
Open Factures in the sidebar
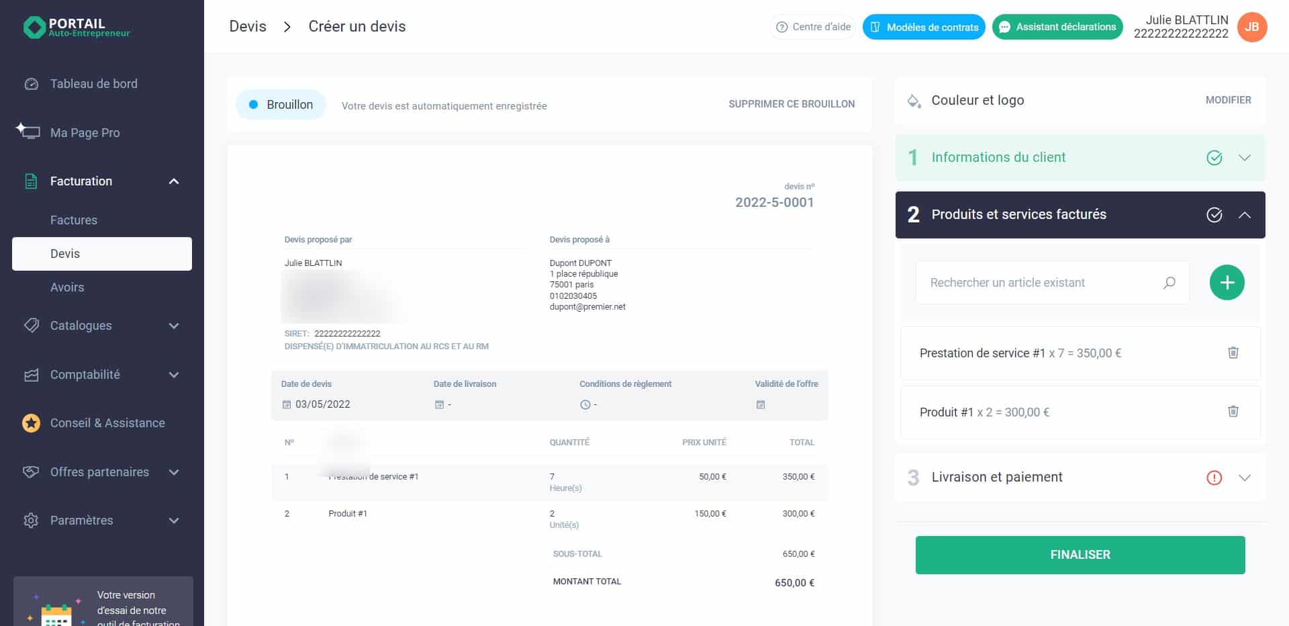coord(74,220)
